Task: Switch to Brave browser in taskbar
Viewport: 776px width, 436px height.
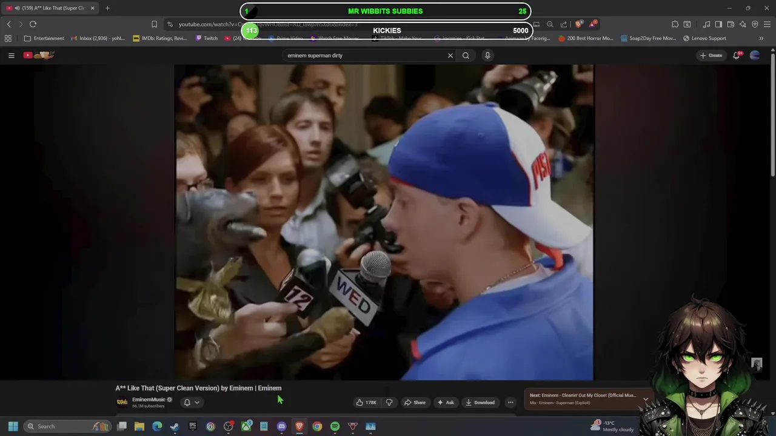Action: click(x=299, y=426)
